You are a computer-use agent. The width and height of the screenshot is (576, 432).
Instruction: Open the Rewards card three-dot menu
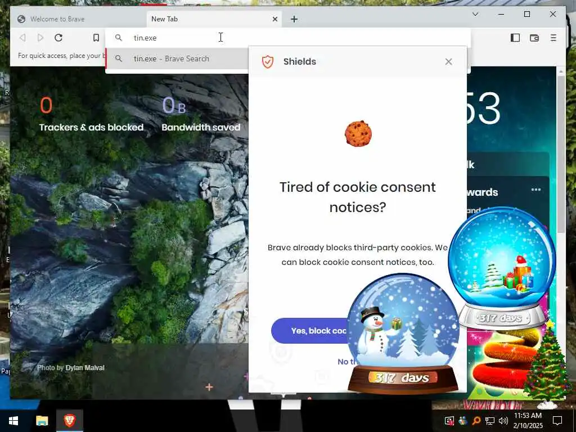coord(536,190)
